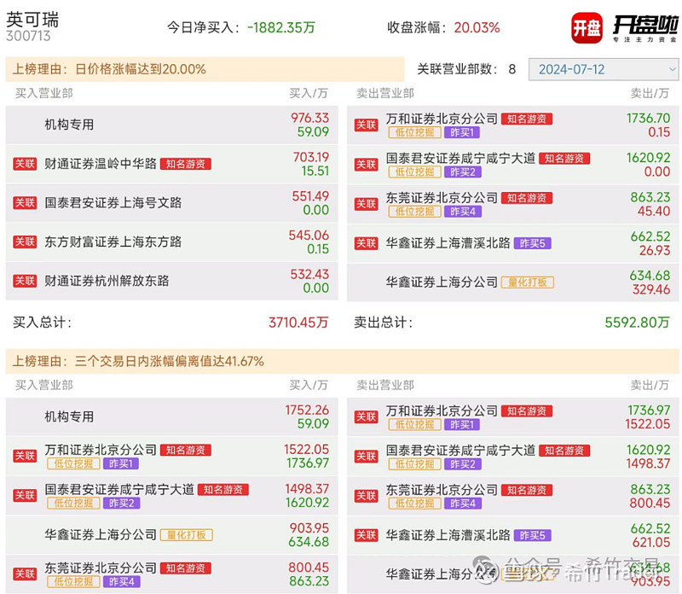Image resolution: width=682 pixels, height=594 pixels.
Task: Click 量化打板 tag in row showing 329.46
Action: [x=528, y=282]
